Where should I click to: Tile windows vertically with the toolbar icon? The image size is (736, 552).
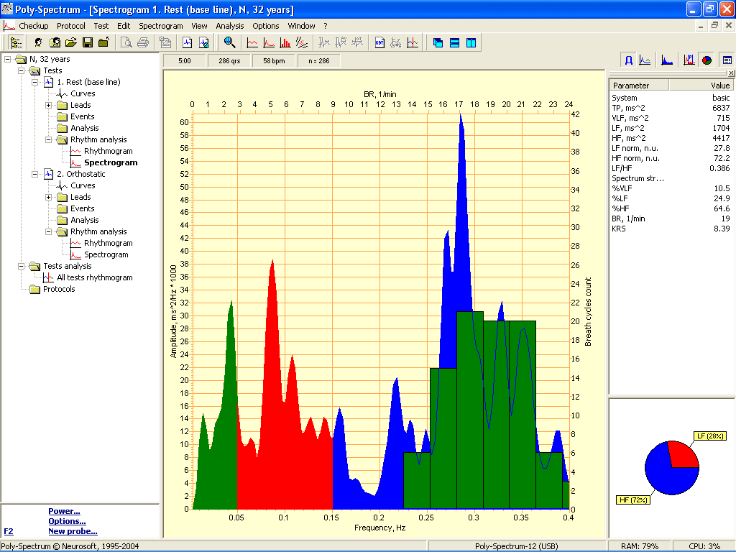point(471,42)
